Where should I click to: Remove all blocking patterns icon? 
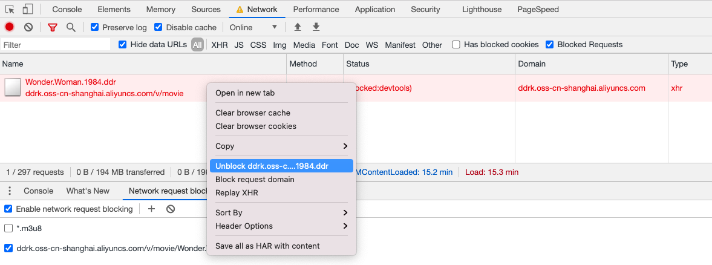(x=171, y=209)
